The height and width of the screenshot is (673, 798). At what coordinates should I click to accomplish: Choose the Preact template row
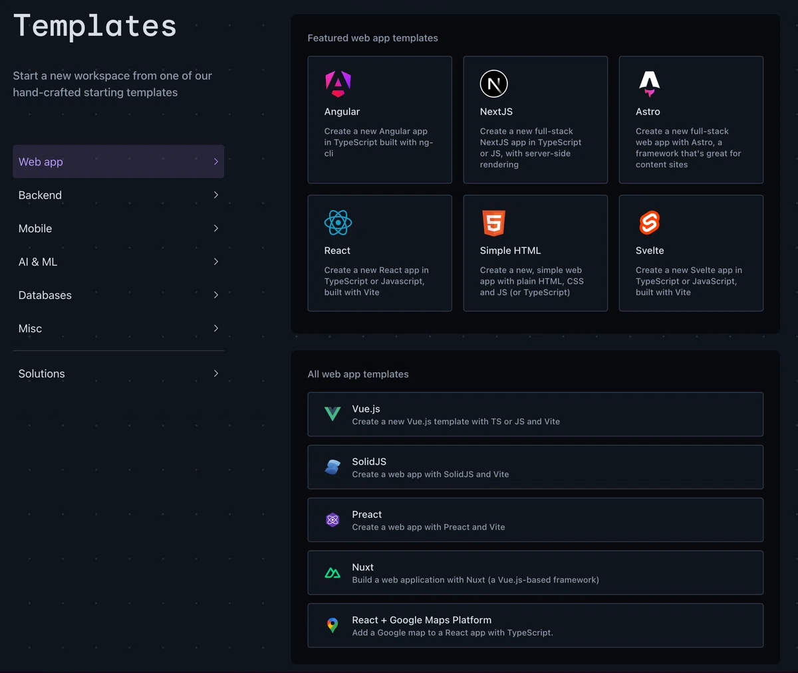click(535, 520)
